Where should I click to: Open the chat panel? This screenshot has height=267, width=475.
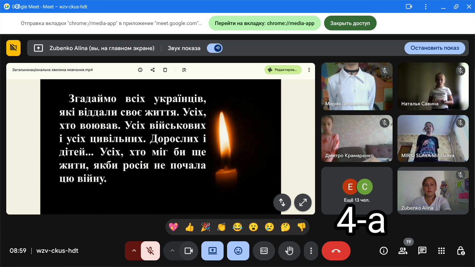[422, 251]
